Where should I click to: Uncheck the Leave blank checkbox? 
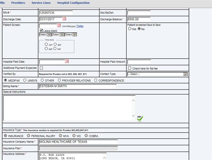pos(41,31)
